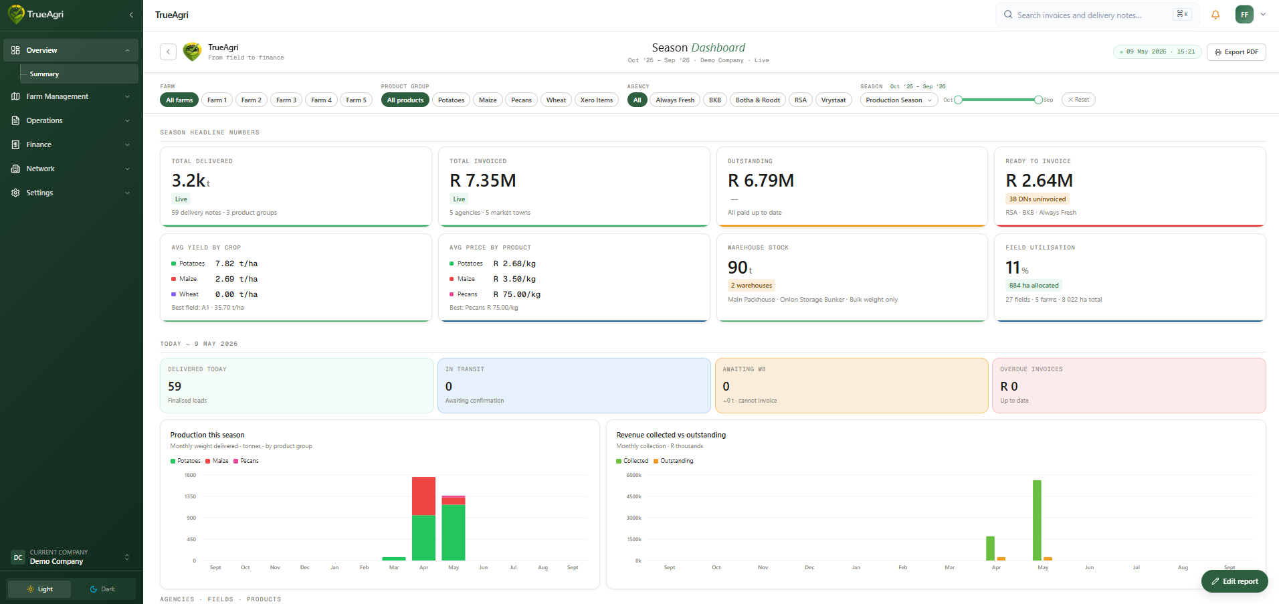Collapse the sidebar with the chevron

pyautogui.click(x=131, y=15)
